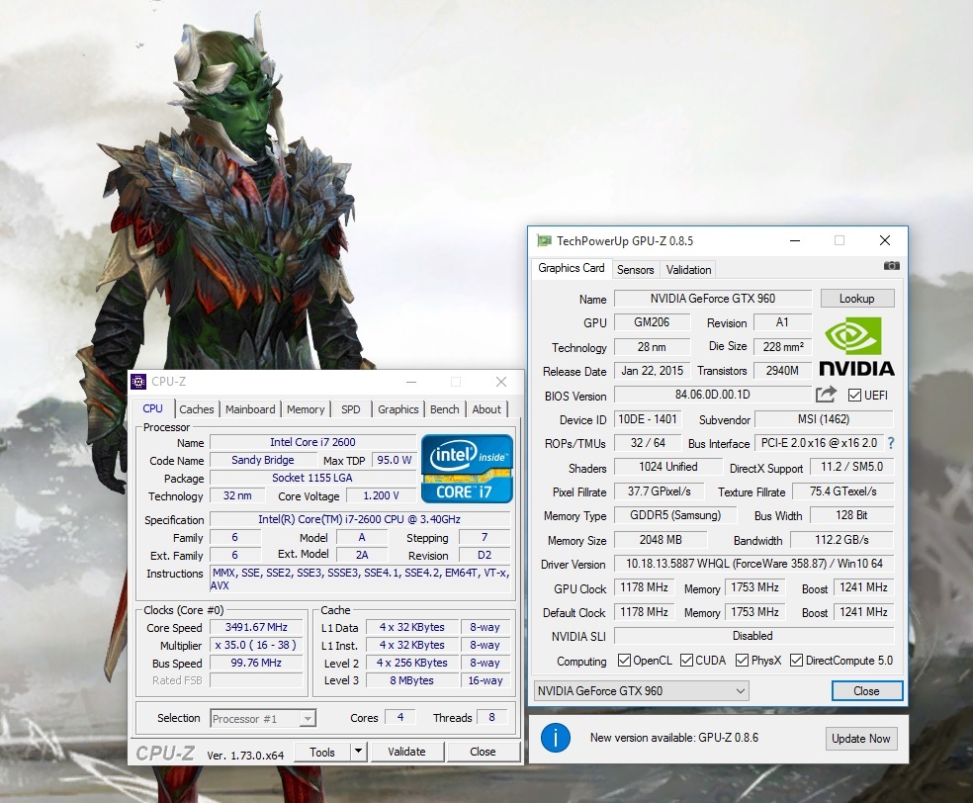973x803 pixels.
Task: Select the CPU tab in CPU-Z
Action: [152, 408]
